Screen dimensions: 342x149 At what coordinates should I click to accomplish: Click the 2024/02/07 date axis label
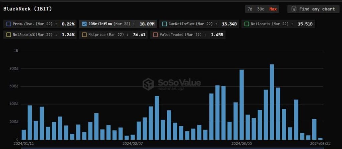tap(133, 144)
